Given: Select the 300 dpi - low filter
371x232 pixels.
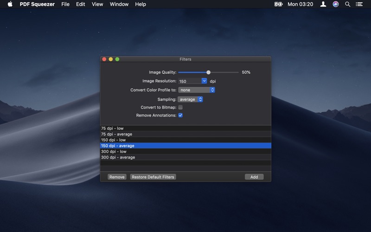Looking at the screenshot, I should coord(186,152).
